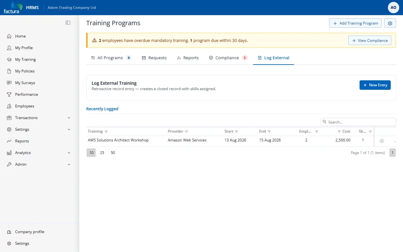Collapse the sidebar panel icon
403x252 pixels.
point(68,23)
